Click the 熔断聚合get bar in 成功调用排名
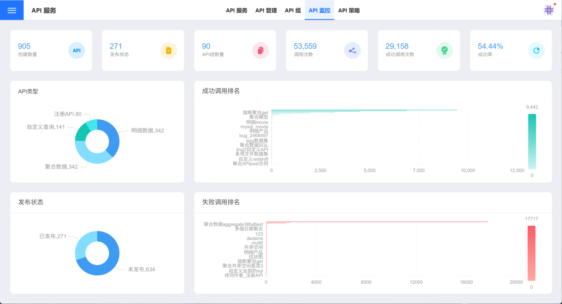Viewport: 562px width, 304px height. point(363,110)
